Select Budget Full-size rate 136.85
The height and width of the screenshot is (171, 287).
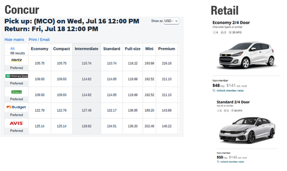click(x=133, y=110)
